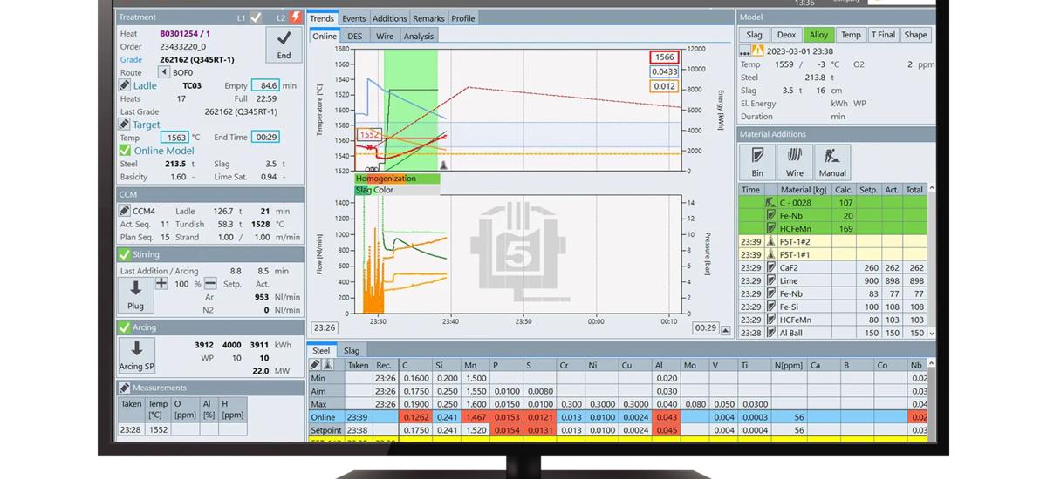
Task: Click the flask icon on FST-1#2 row
Action: (770, 242)
